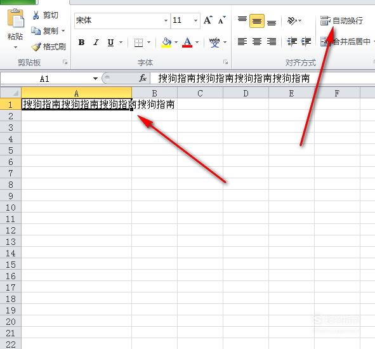
Task: Toggle middle vertical align
Action: pyautogui.click(x=257, y=21)
